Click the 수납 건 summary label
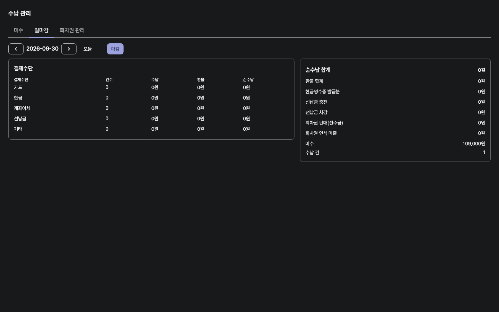The height and width of the screenshot is (312, 499). point(312,153)
